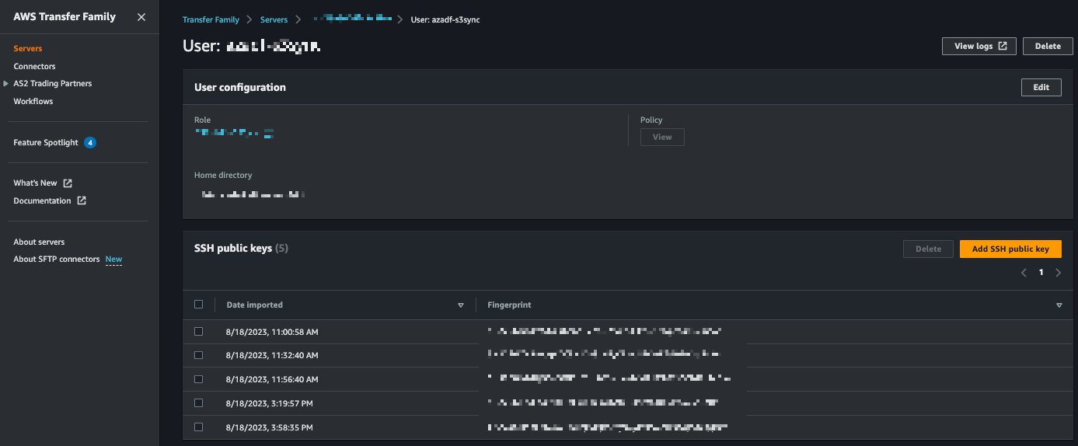Click the date 8/18/2023, 3:19:57 PM
The width and height of the screenshot is (1078, 446).
(270, 403)
